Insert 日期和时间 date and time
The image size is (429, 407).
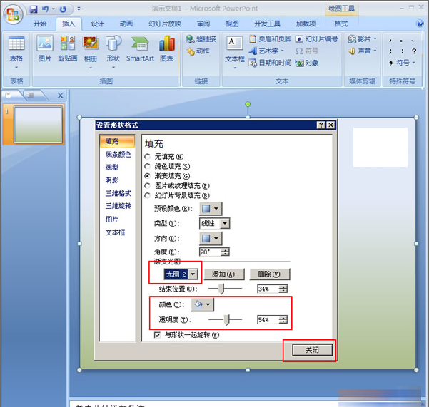(270, 63)
